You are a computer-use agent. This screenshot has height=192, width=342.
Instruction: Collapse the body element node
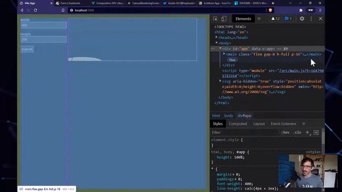click(216, 43)
